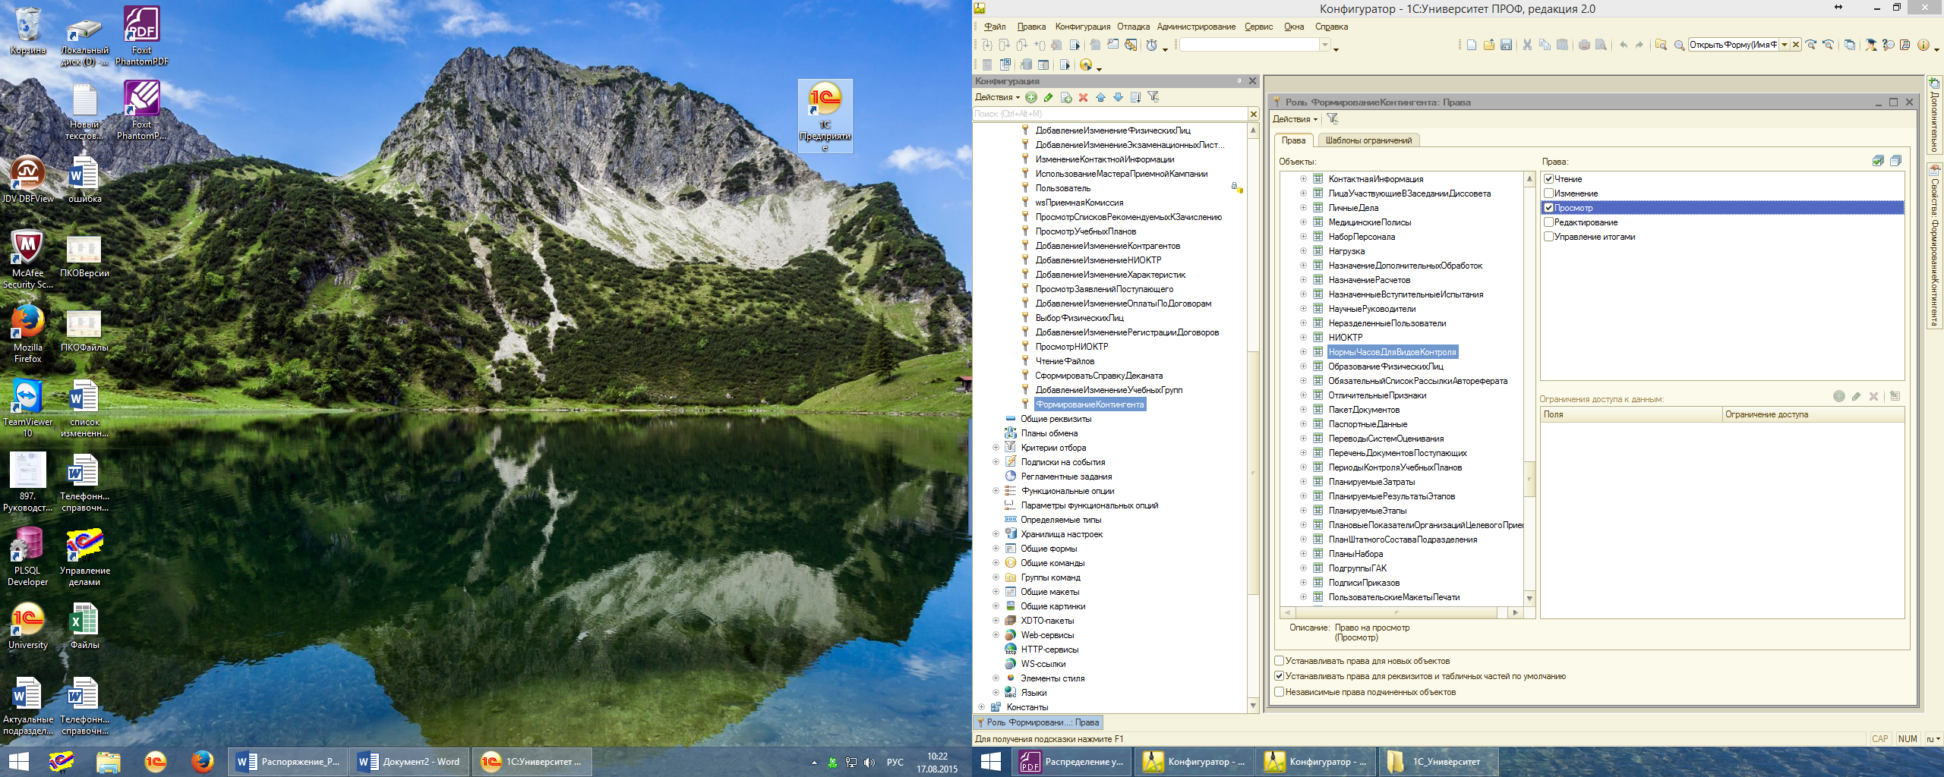Viewport: 1944px width, 777px height.
Task: Click the objects list vertical scrollbar
Action: pyautogui.click(x=1529, y=388)
